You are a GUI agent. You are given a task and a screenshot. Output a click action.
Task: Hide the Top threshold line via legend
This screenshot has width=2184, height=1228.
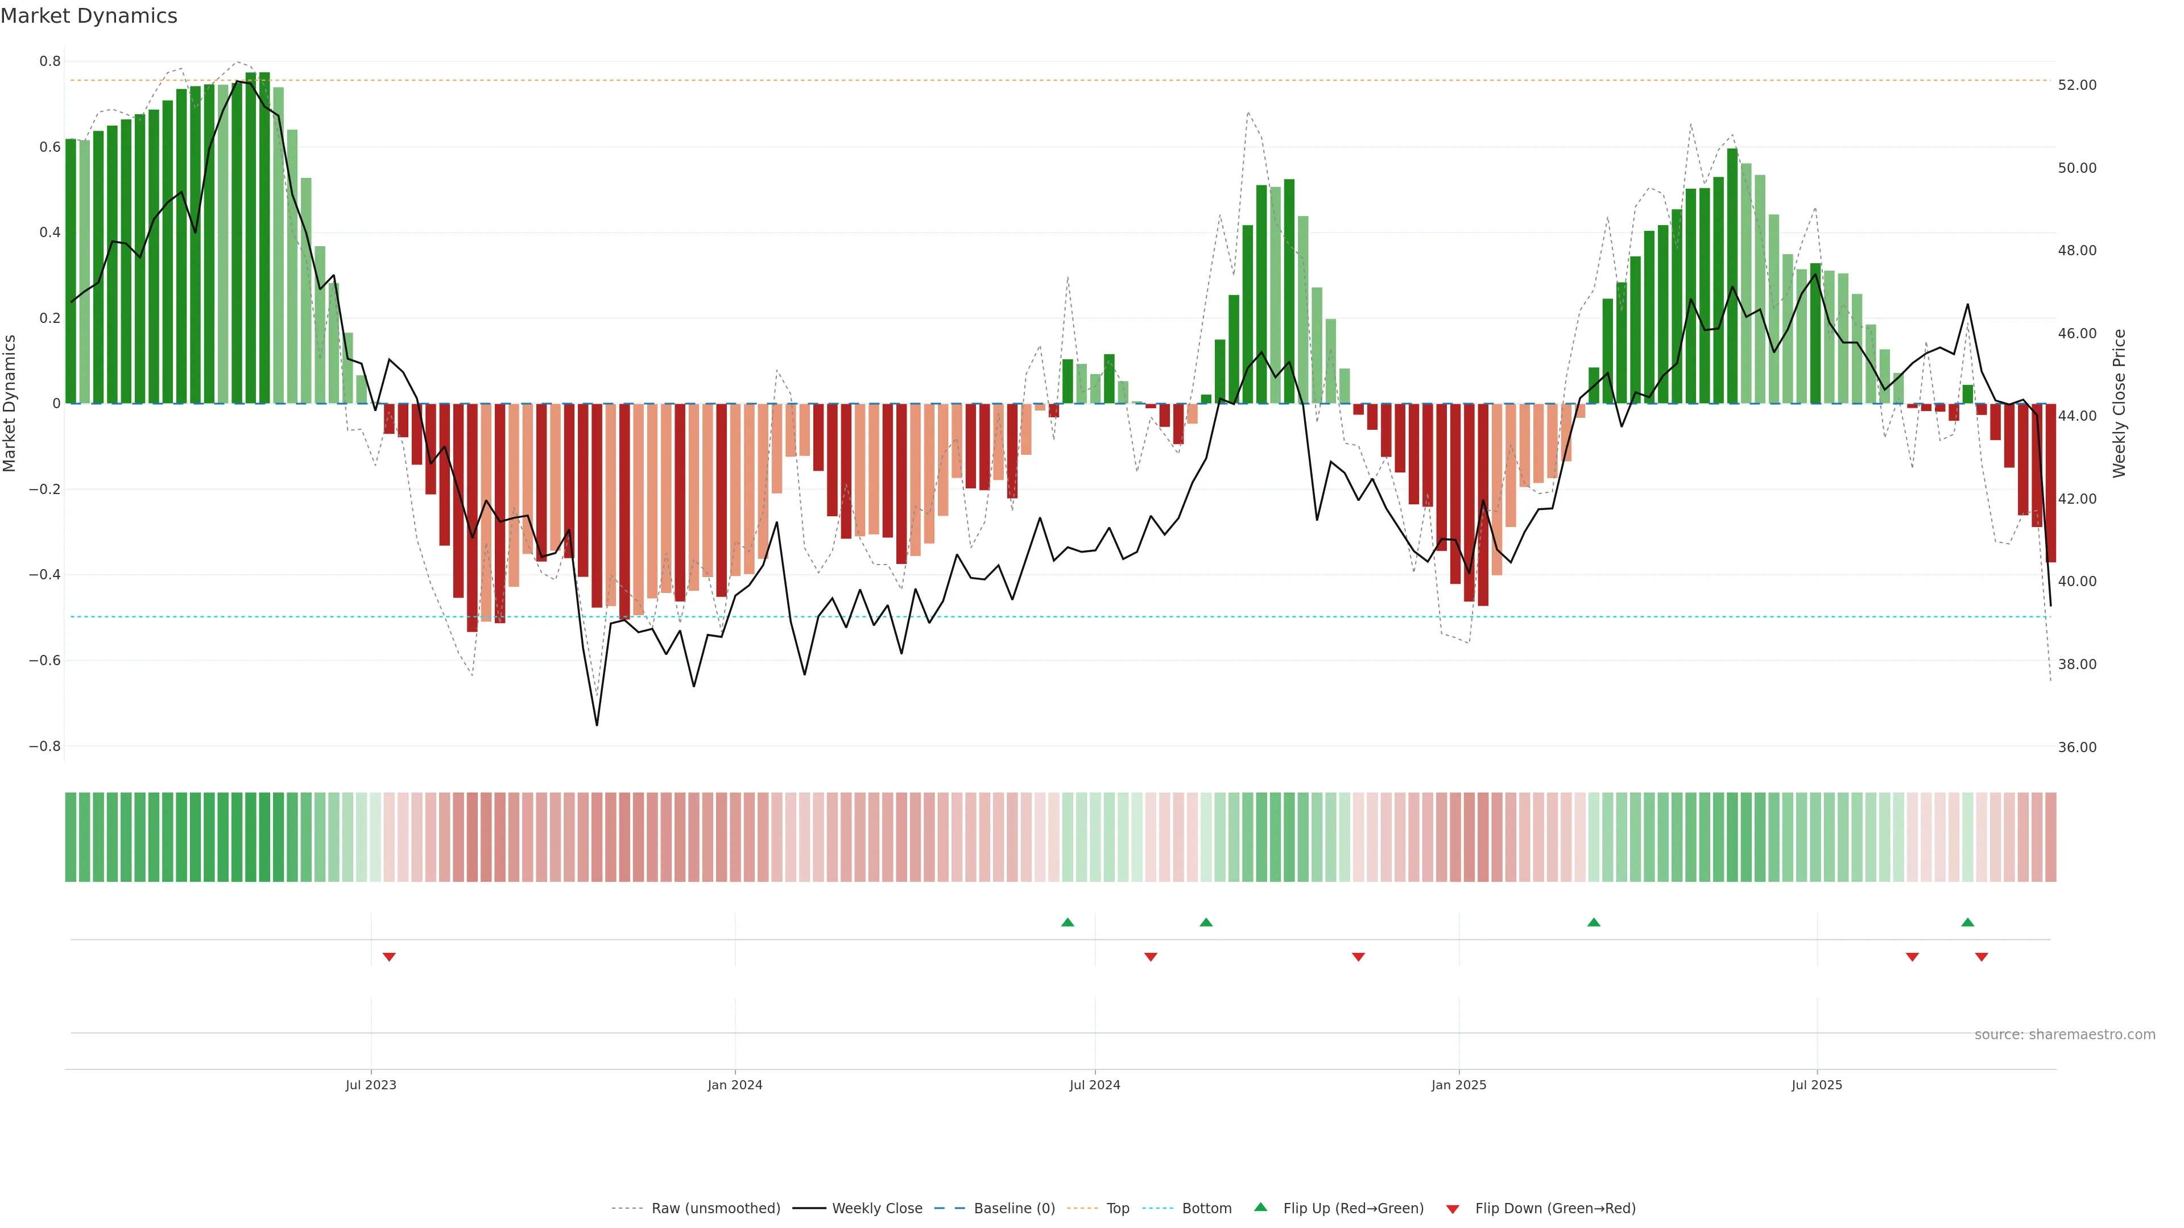point(1118,1209)
